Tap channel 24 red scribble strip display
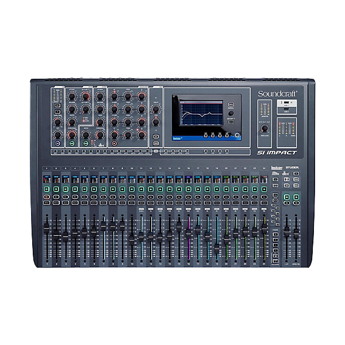 [x=264, y=179]
